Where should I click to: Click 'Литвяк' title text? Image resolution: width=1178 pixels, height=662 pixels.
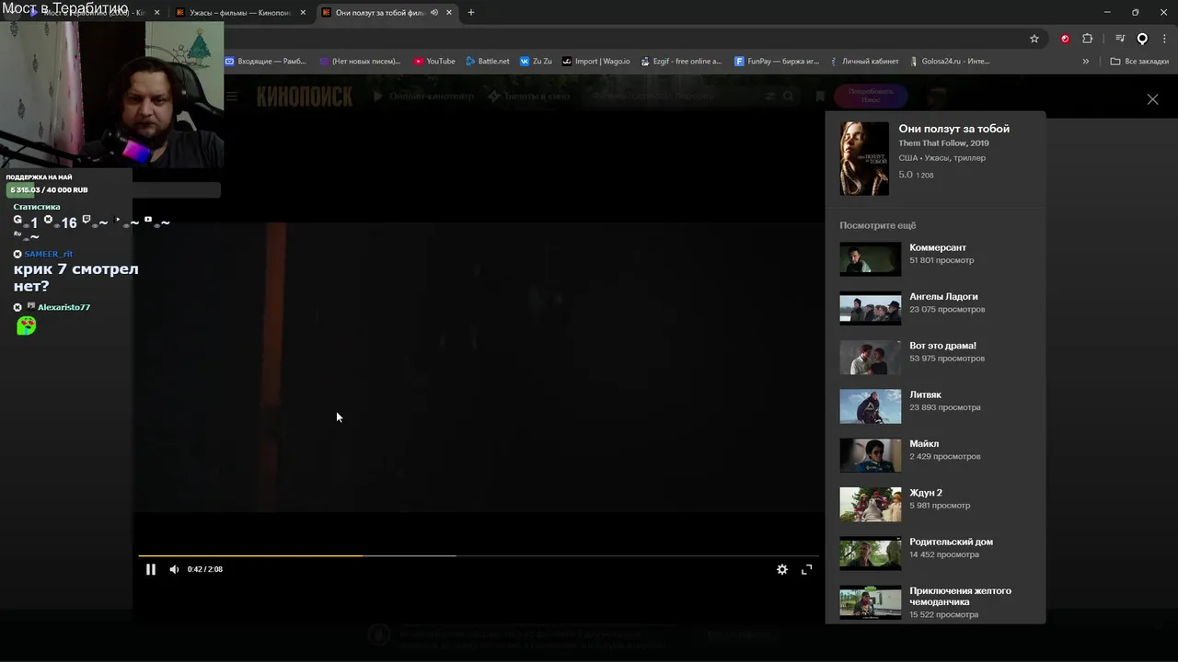coord(926,394)
